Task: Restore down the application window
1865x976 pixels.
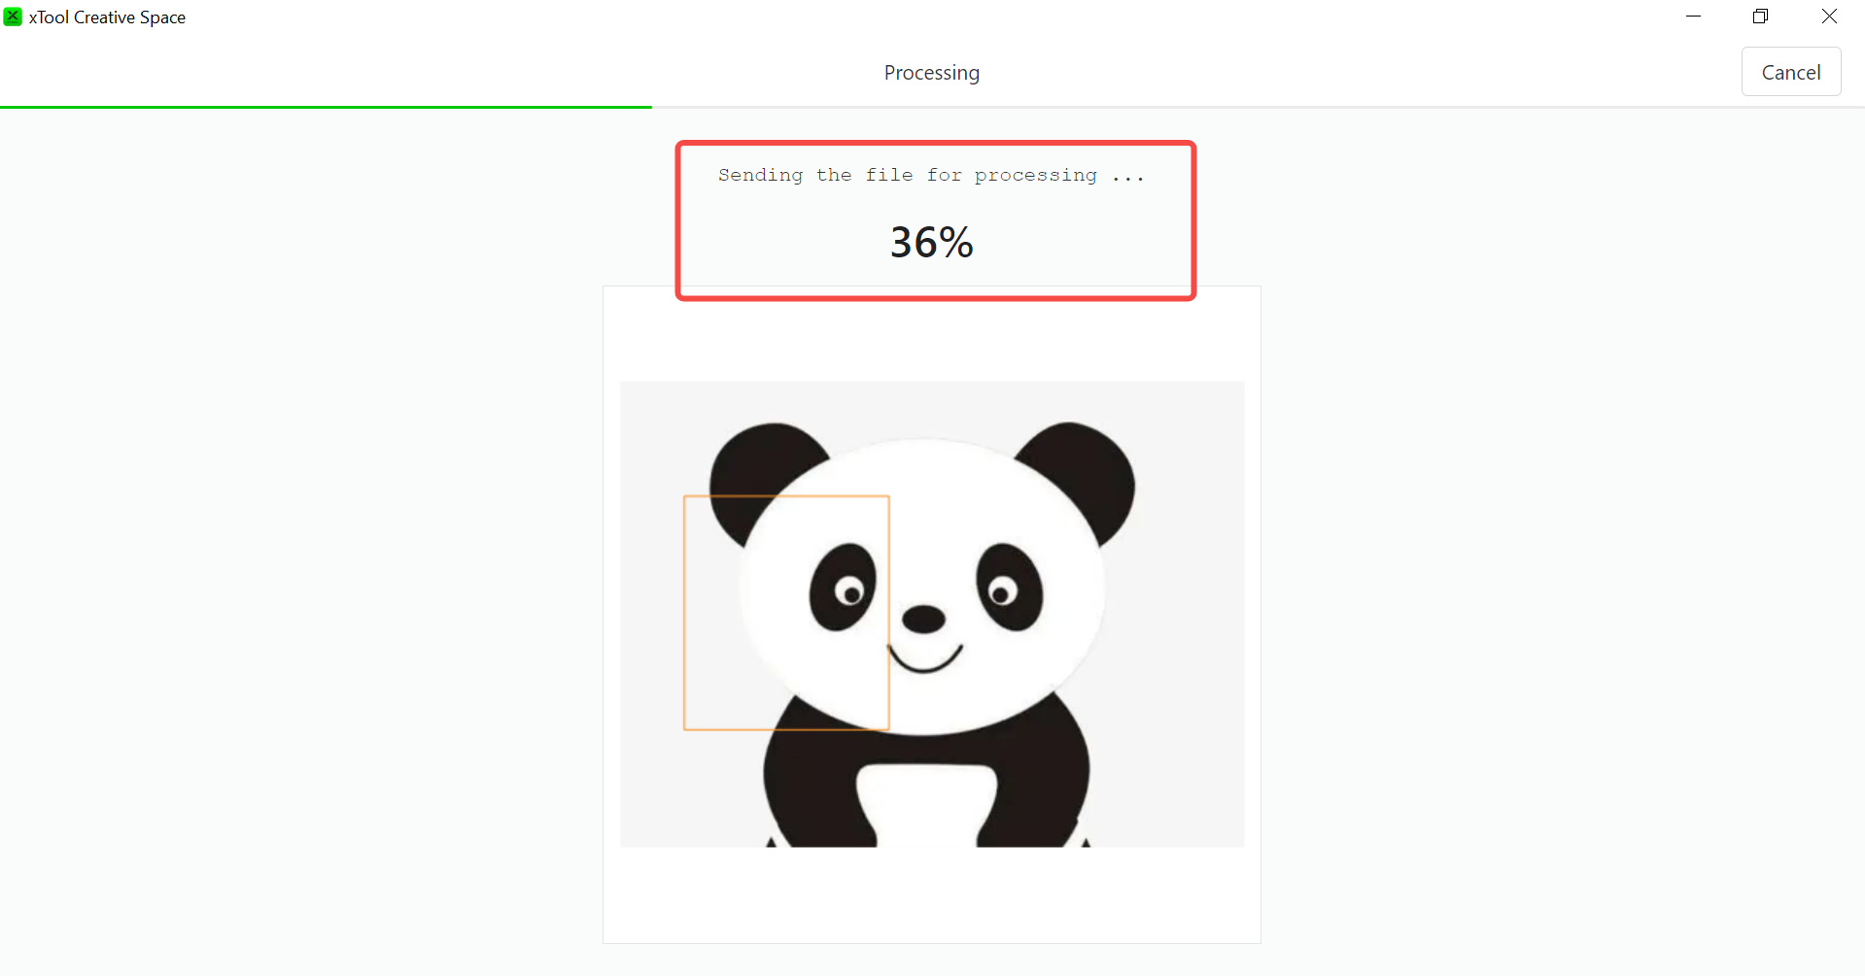Action: [1760, 17]
